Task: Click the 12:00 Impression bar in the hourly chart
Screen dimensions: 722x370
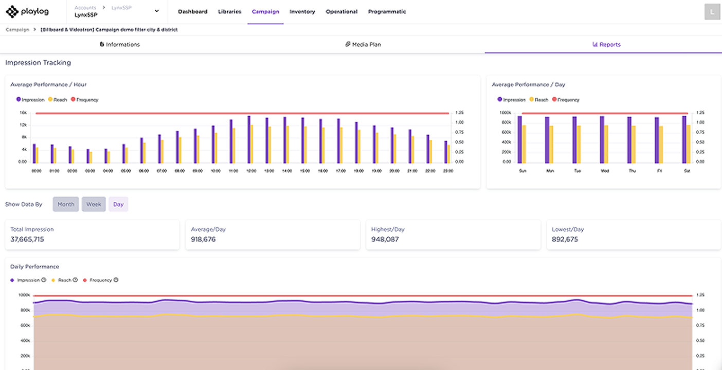Action: point(249,139)
